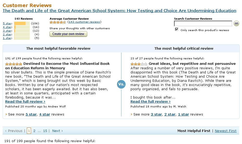Click the three-star rating on critical review

click(x=139, y=64)
